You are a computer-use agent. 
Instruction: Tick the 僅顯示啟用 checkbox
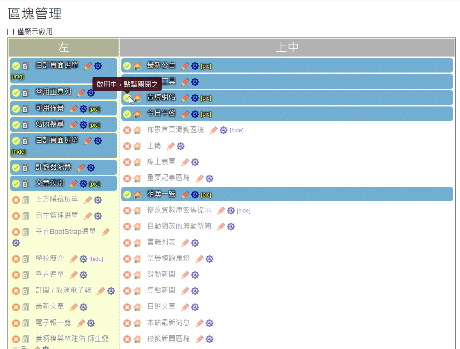click(x=11, y=32)
